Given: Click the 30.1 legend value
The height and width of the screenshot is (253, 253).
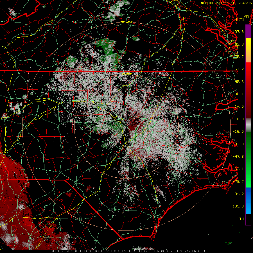Looking at the screenshot, I should coord(239,94).
